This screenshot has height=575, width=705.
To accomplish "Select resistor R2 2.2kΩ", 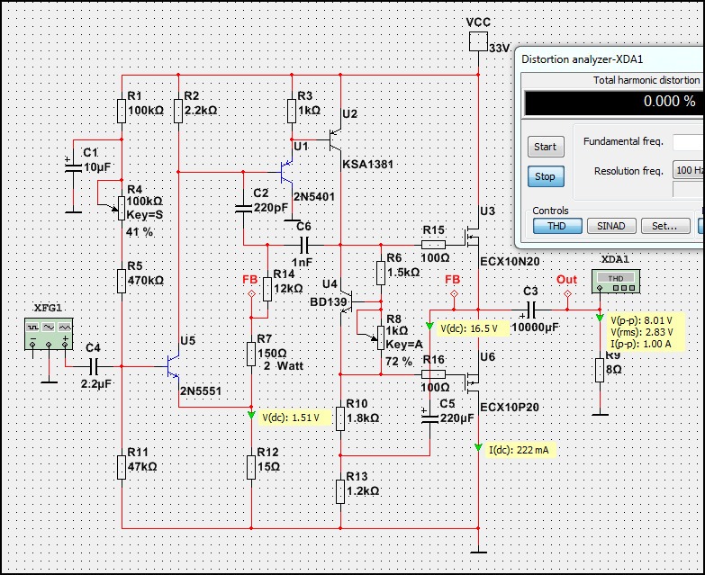I will pyautogui.click(x=178, y=111).
